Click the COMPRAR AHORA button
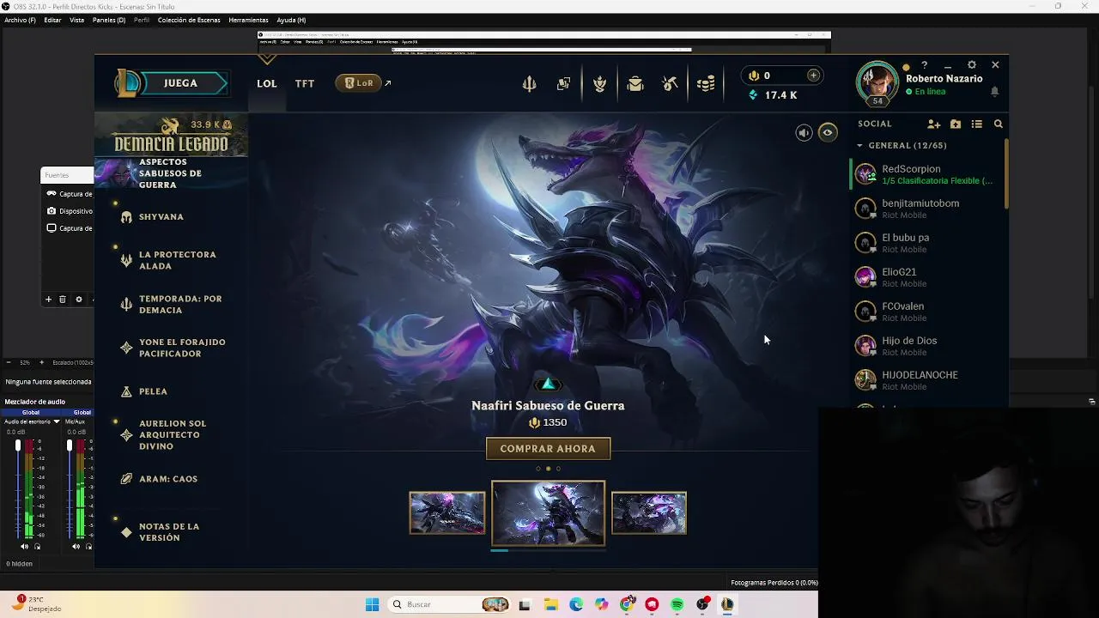Image resolution: width=1099 pixels, height=618 pixels. [x=548, y=449]
